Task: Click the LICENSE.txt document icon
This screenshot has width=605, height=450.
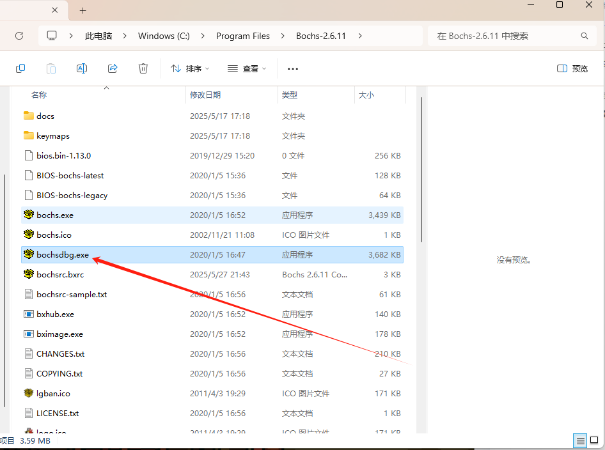Action: tap(29, 413)
